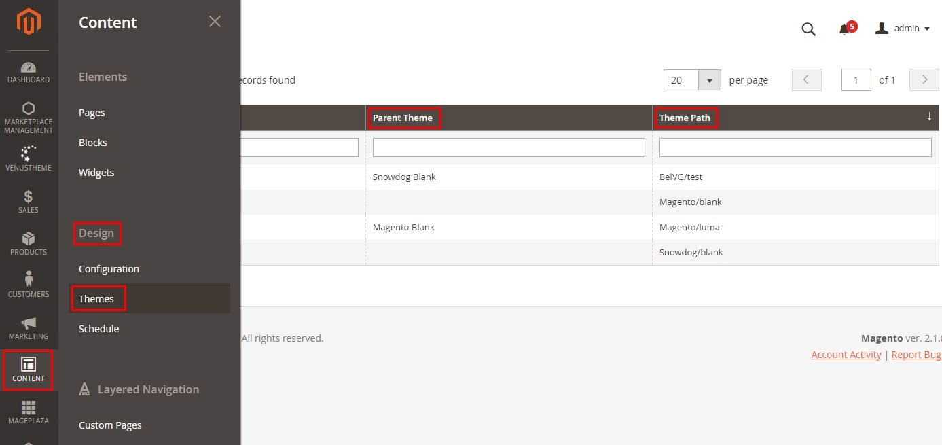
Task: Click the page number input field
Action: (856, 80)
